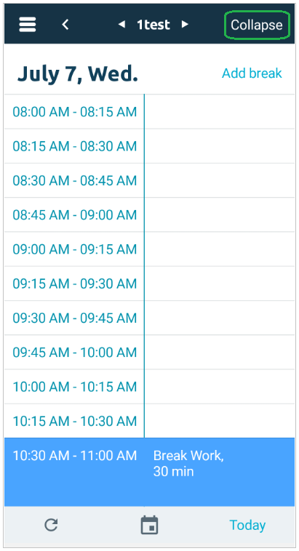Open the hamburger menu
The height and width of the screenshot is (551, 299).
28,25
